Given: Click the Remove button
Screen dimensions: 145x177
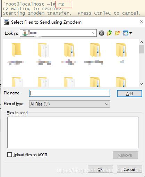Looking at the screenshot, I should pyautogui.click(x=125, y=155).
